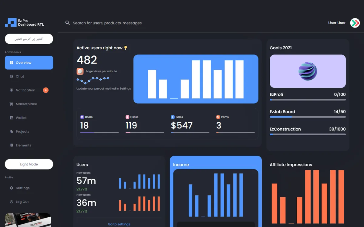Screen dimensions: 364x227
Task: Click the blue new users mini chart
Action: (x=139, y=181)
